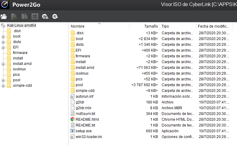Expand the dists node in tree
Image resolution: width=237 pixels, height=145 pixels.
click(x=3, y=42)
